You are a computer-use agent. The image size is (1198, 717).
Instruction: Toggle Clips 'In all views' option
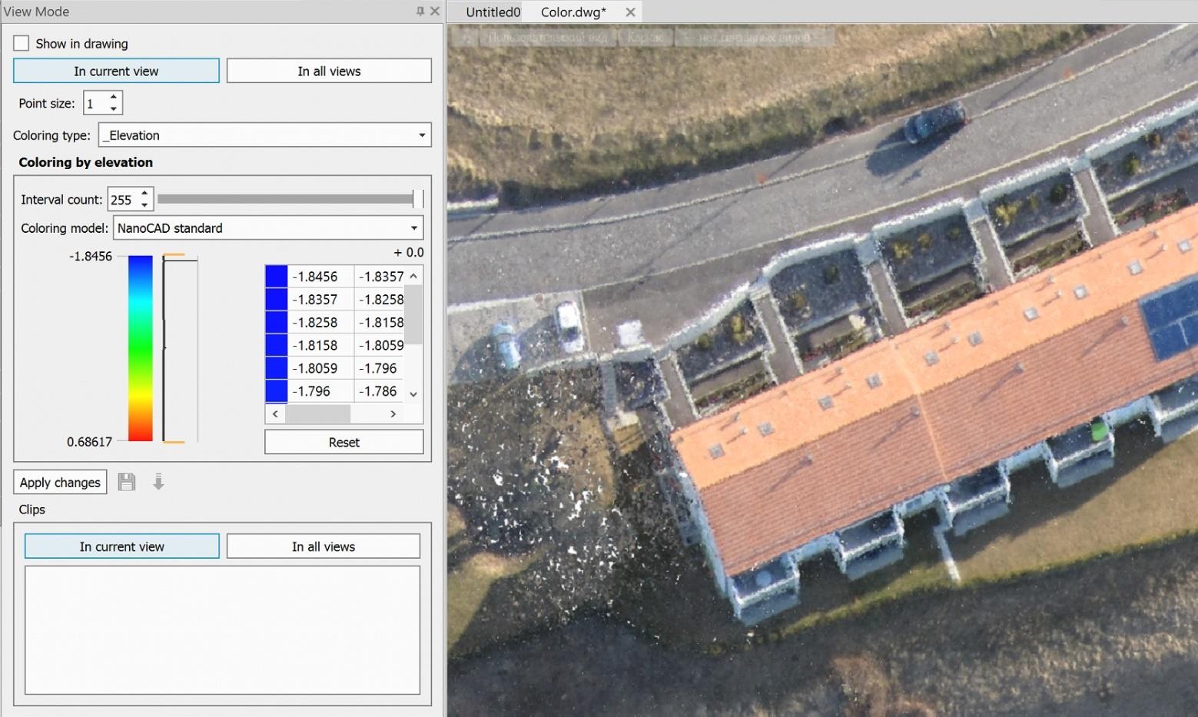pos(323,546)
